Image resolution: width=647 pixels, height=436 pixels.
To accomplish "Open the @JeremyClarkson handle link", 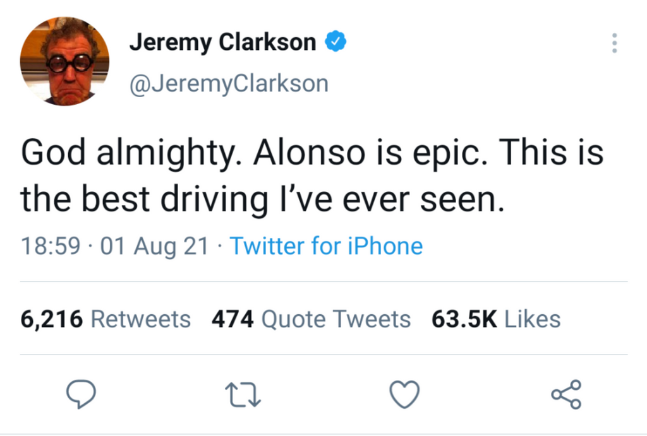I will click(x=229, y=83).
